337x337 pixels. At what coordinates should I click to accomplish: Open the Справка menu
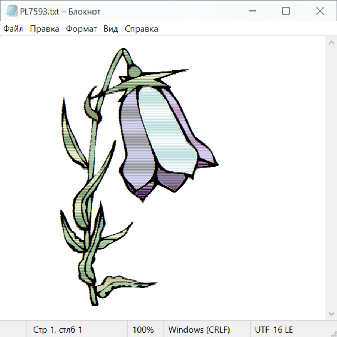click(141, 29)
